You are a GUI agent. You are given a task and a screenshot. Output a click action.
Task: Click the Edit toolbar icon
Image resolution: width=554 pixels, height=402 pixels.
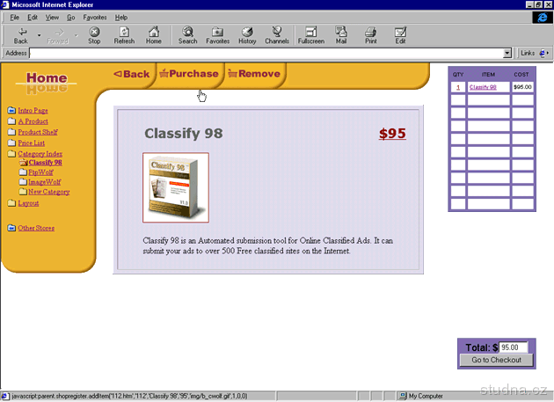[400, 32]
